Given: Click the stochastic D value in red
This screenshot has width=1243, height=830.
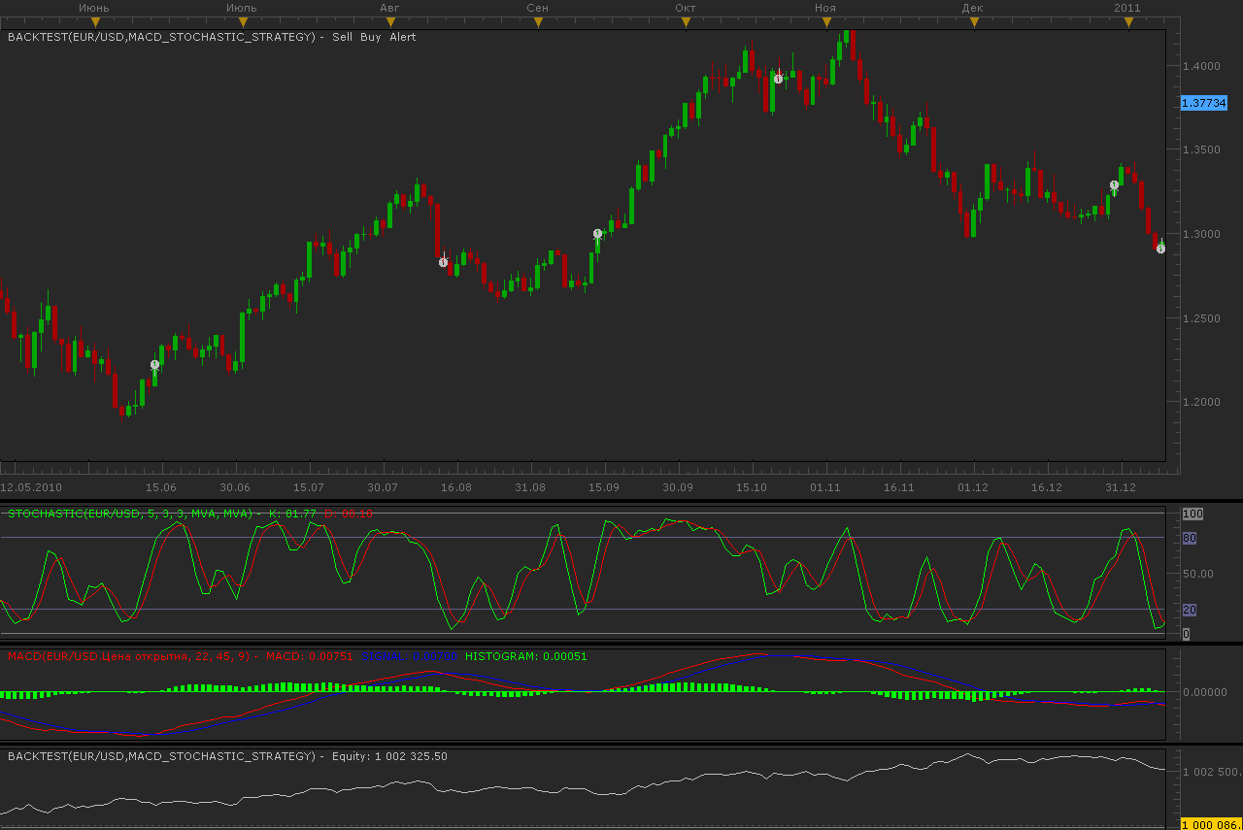Looking at the screenshot, I should click(349, 513).
